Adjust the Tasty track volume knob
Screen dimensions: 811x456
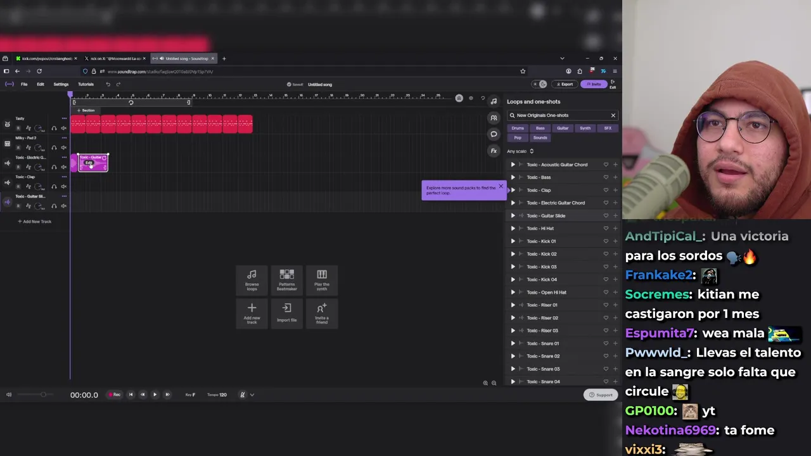pyautogui.click(x=37, y=128)
